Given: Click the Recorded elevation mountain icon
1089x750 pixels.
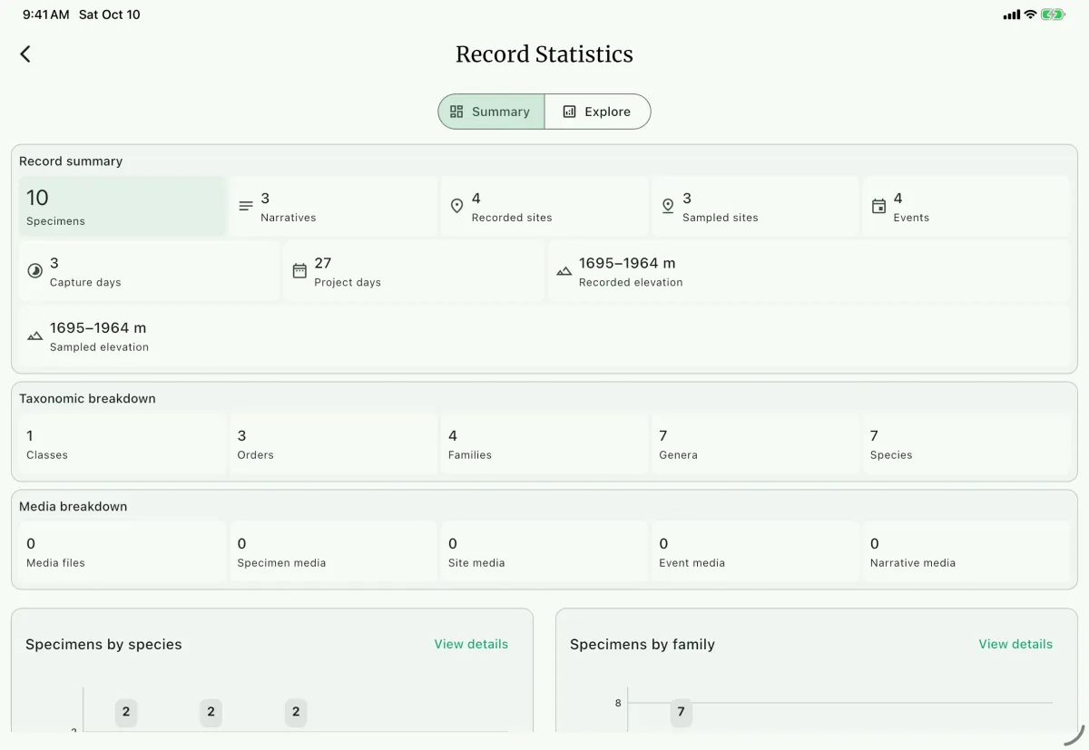Looking at the screenshot, I should click(564, 271).
